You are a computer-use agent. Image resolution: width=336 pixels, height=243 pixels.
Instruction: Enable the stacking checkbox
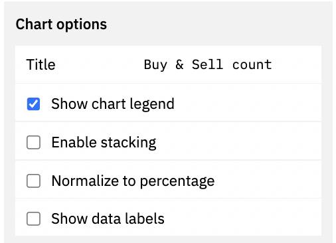pos(33,142)
